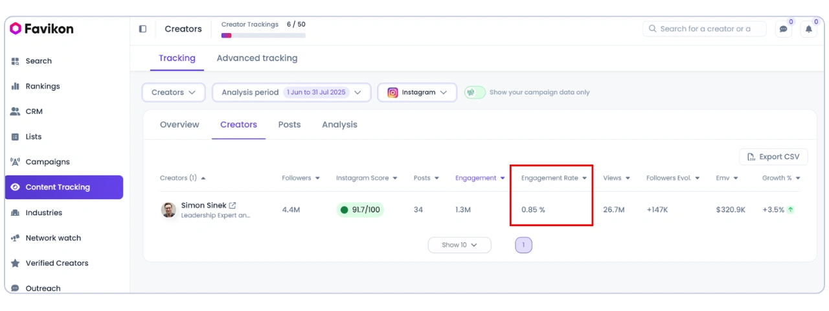829x311 pixels.
Task: Select the Overview tab
Action: coord(179,124)
